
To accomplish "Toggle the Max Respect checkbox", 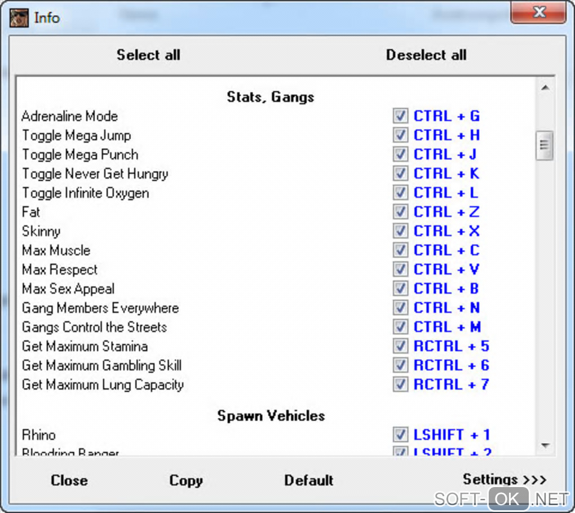I will (400, 269).
